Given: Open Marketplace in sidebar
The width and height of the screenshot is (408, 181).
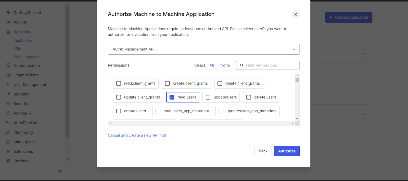Looking at the screenshot, I should tap(24, 142).
